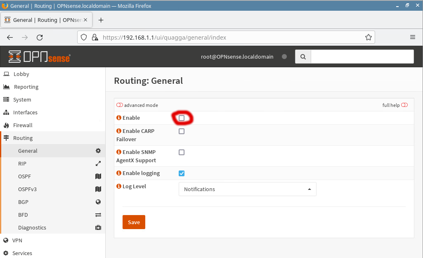Image resolution: width=423 pixels, height=258 pixels.
Task: Click the OPNsense logo in header
Action: click(39, 57)
